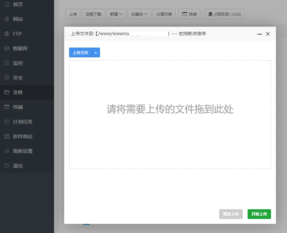Image resolution: width=287 pixels, height=233 pixels.
Task: Open 软件商店 sidebar menu item
Action: tap(23, 136)
